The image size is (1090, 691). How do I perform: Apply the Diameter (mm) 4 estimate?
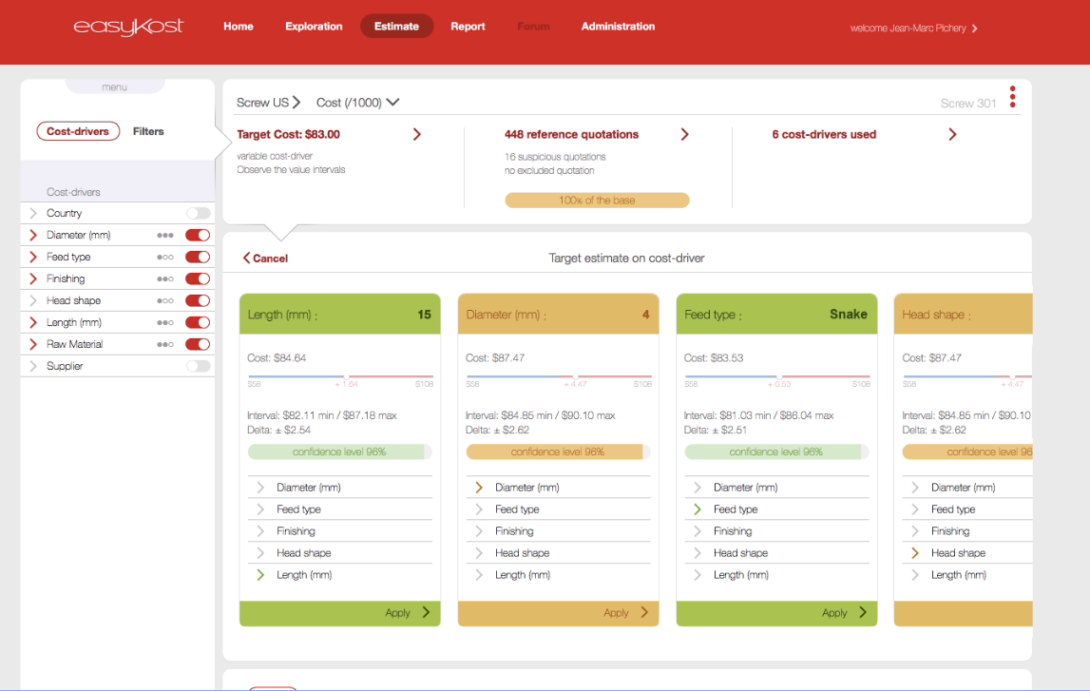[558, 613]
